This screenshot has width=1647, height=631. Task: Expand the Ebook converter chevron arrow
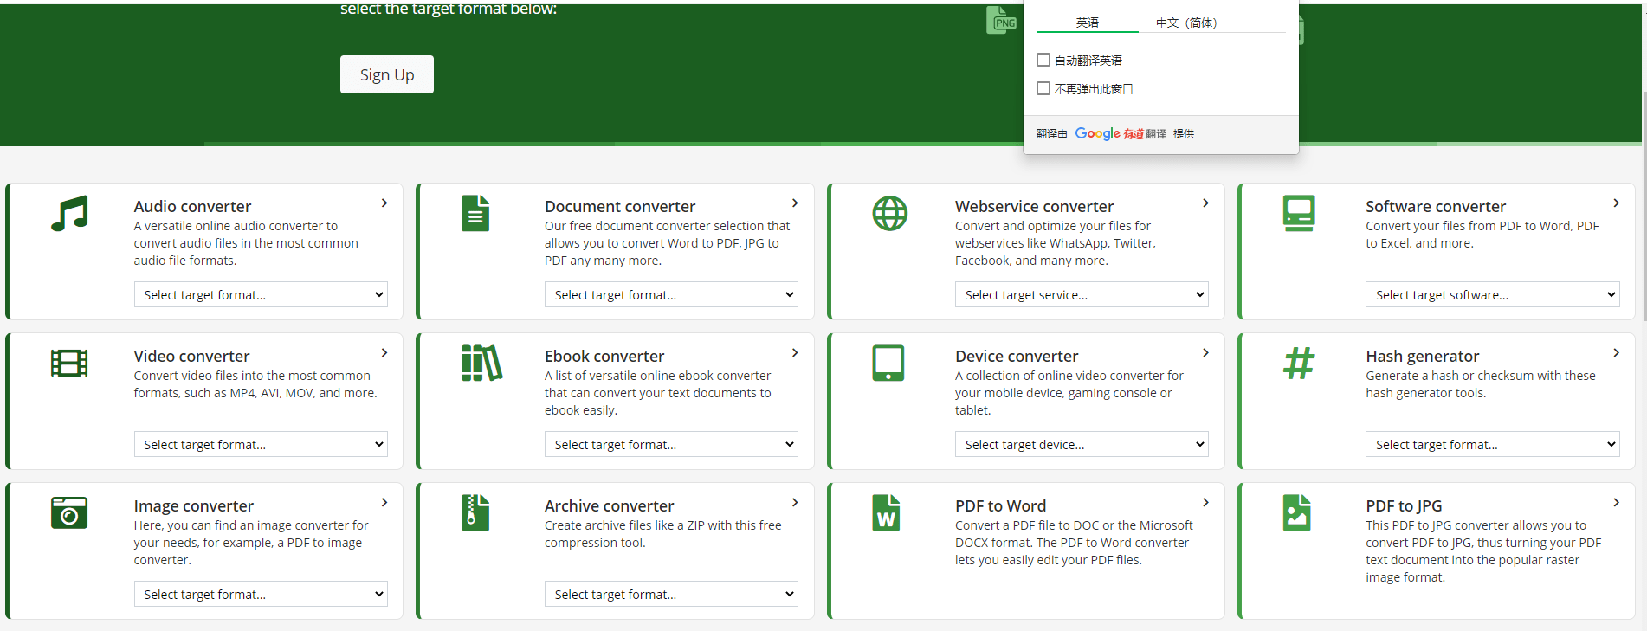point(795,352)
